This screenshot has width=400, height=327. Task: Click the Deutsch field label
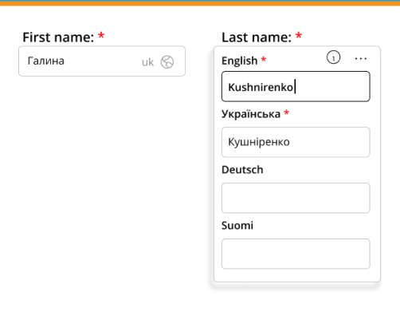point(242,170)
